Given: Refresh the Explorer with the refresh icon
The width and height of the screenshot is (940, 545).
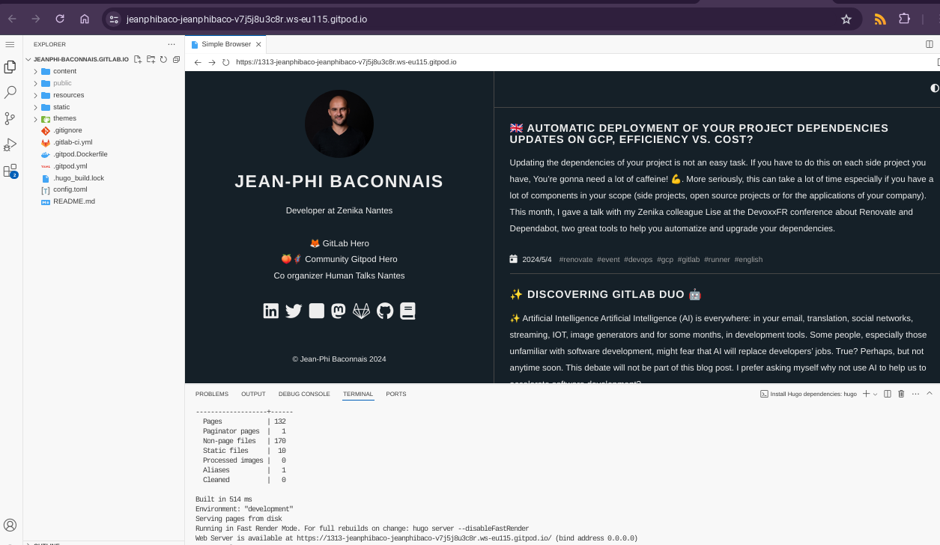Looking at the screenshot, I should tap(163, 59).
